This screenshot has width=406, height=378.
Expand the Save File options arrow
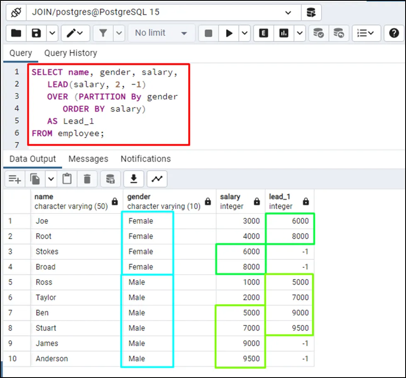coord(52,33)
